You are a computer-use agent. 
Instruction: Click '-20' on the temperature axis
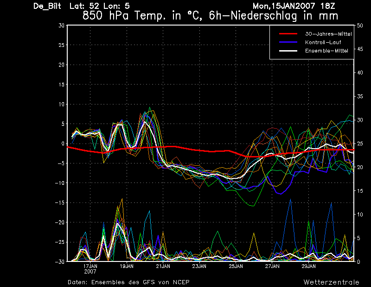[x=60, y=222]
